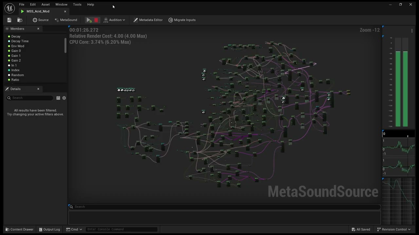This screenshot has width=419, height=235.
Task: Click the All Saved status button
Action: 360,229
